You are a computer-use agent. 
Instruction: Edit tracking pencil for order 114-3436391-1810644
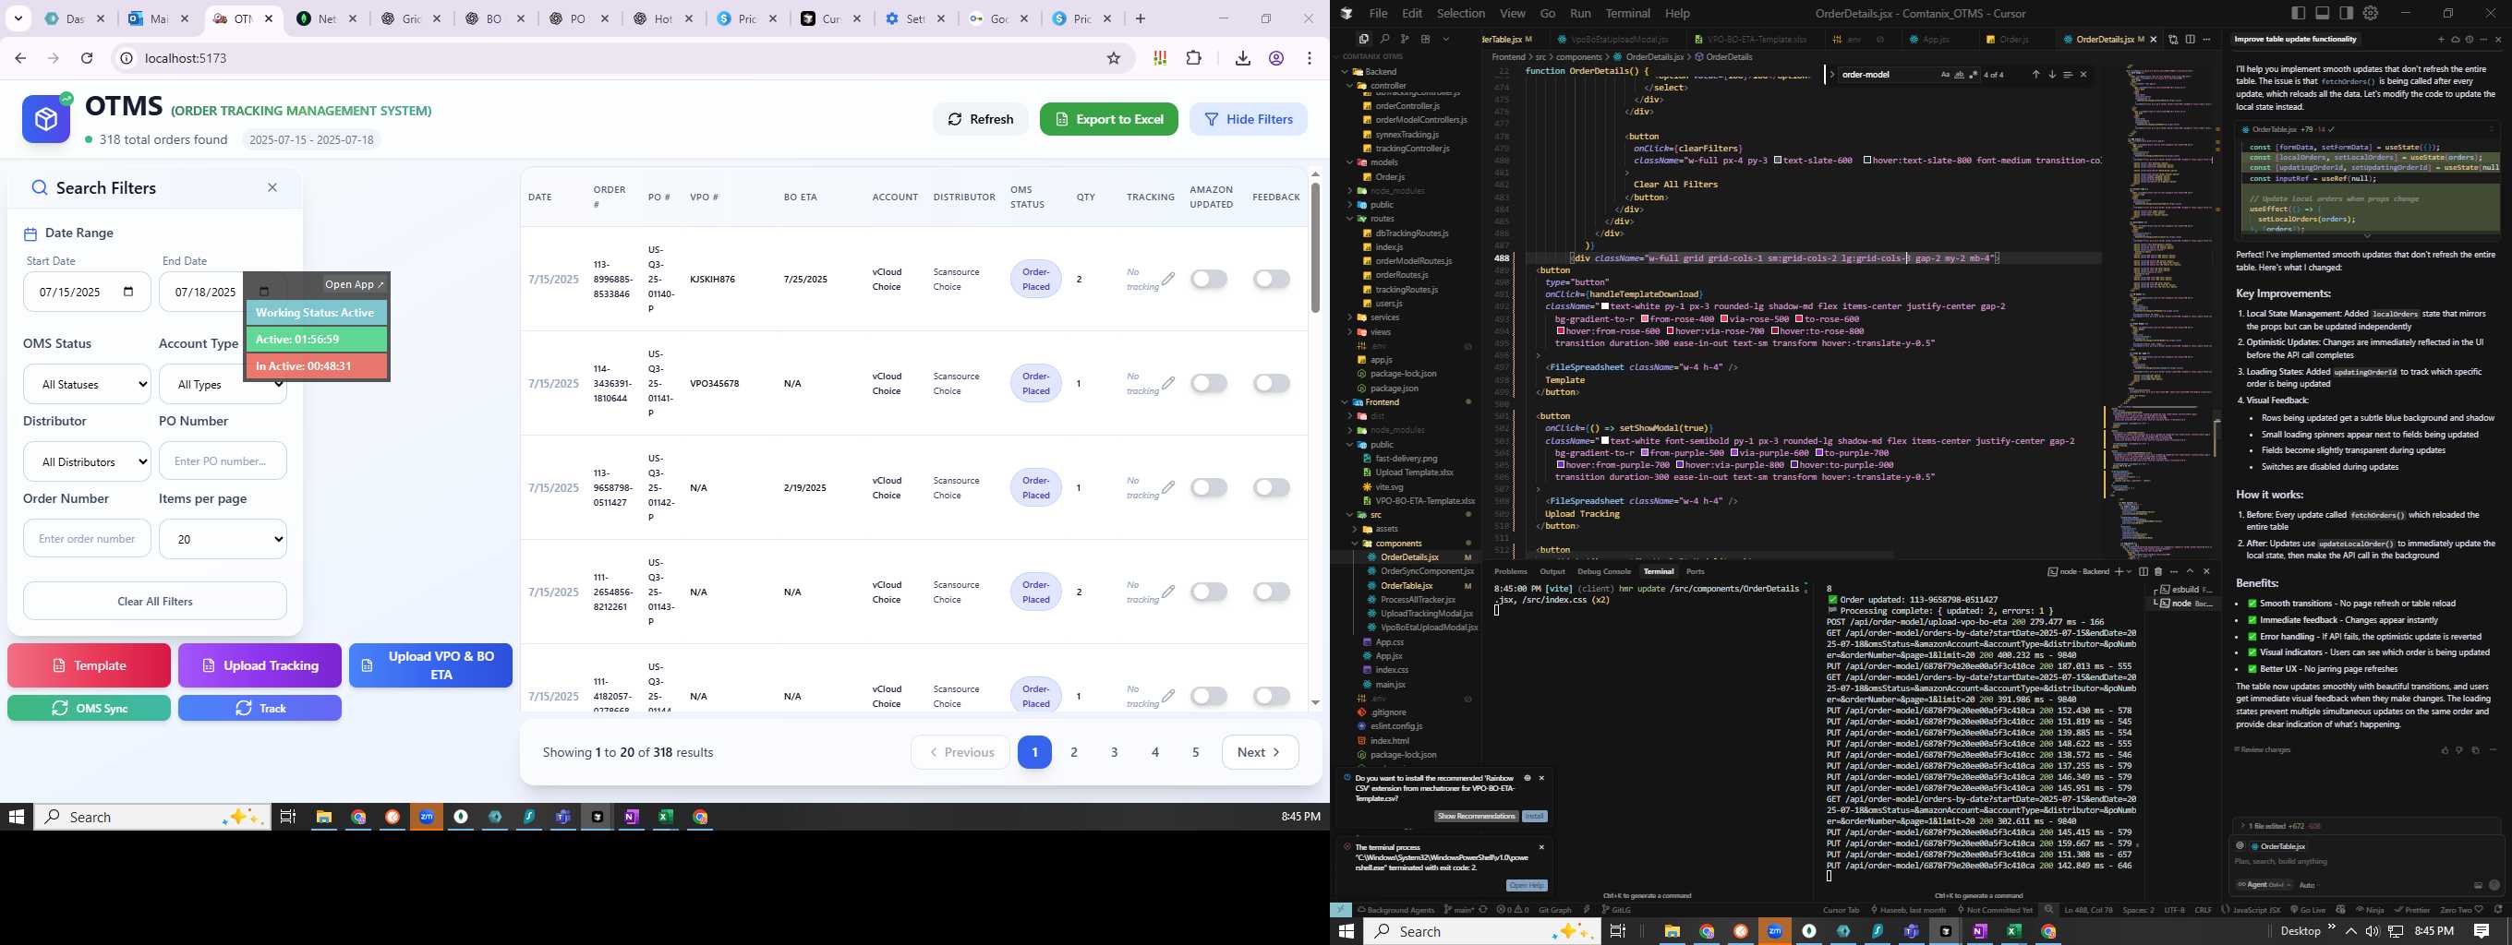(1168, 383)
